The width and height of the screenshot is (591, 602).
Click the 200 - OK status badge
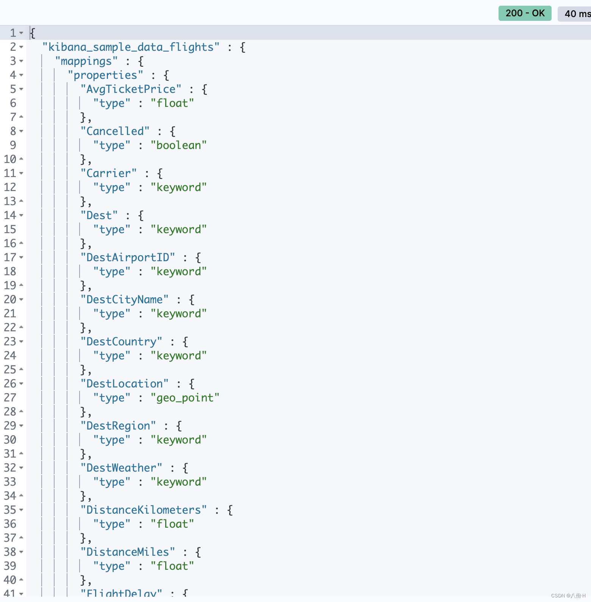point(525,13)
